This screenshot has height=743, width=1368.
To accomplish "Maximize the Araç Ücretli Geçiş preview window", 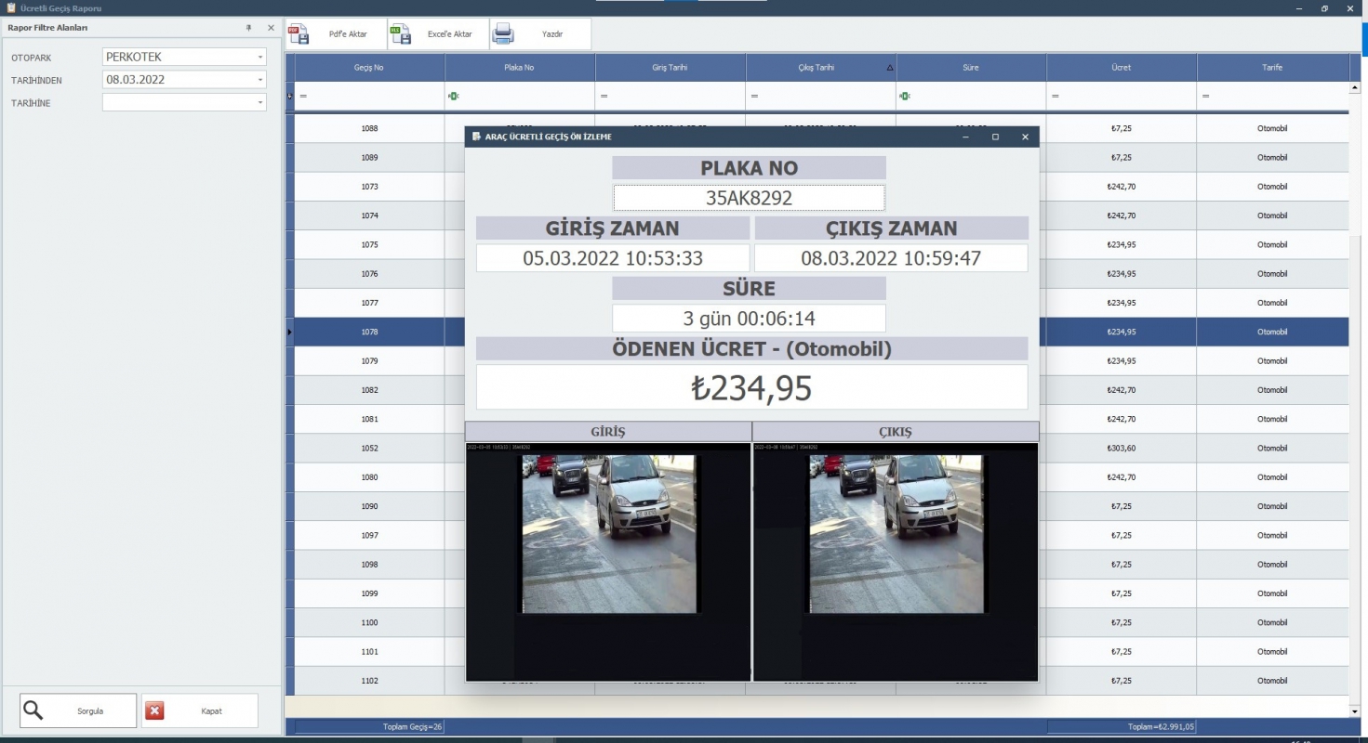I will coord(995,137).
